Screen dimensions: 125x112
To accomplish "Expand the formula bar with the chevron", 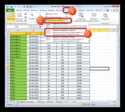I will 118,27.
